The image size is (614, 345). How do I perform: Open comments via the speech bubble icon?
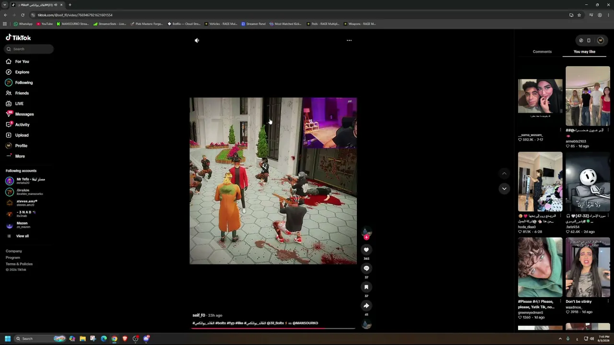point(366,268)
